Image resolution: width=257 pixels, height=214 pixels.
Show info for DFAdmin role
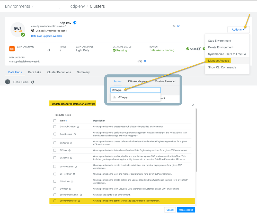[x=71, y=158]
